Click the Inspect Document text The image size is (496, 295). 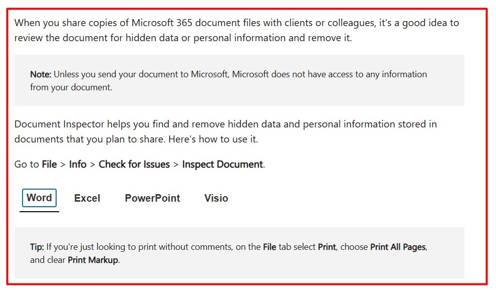pos(222,164)
